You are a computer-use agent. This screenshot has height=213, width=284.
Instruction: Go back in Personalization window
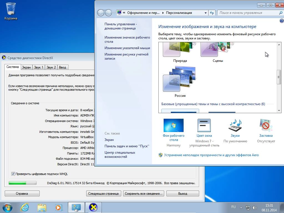pyautogui.click(x=101, y=13)
